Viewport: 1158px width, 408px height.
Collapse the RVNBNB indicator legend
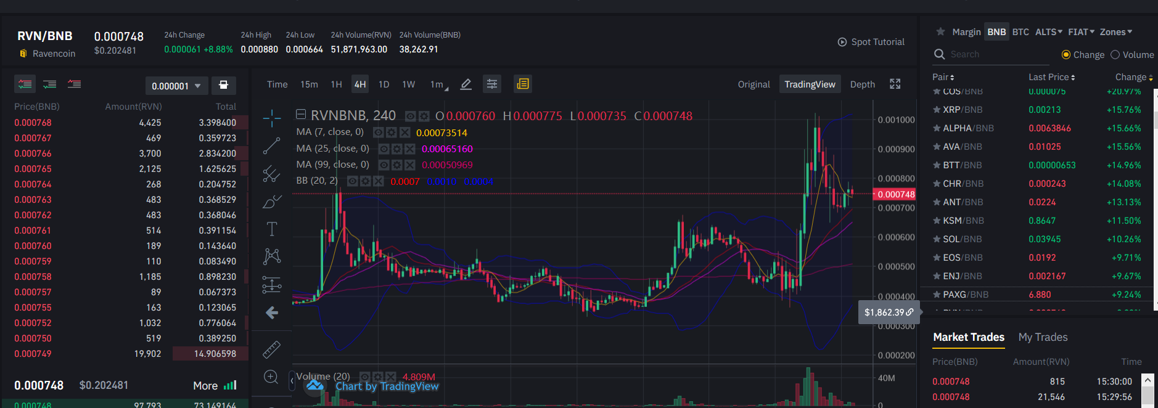(301, 114)
